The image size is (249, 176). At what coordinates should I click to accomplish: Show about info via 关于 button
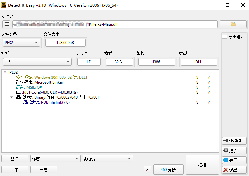[x=234, y=160]
